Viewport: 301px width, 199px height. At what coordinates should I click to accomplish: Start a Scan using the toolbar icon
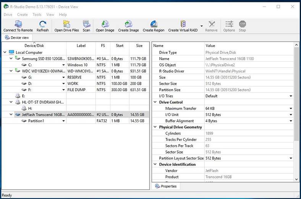(x=86, y=24)
